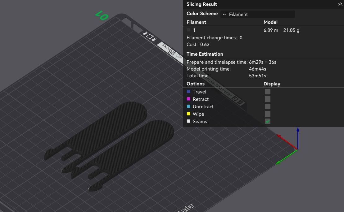
Task: Enable Travel display checkbox
Action: (x=267, y=92)
